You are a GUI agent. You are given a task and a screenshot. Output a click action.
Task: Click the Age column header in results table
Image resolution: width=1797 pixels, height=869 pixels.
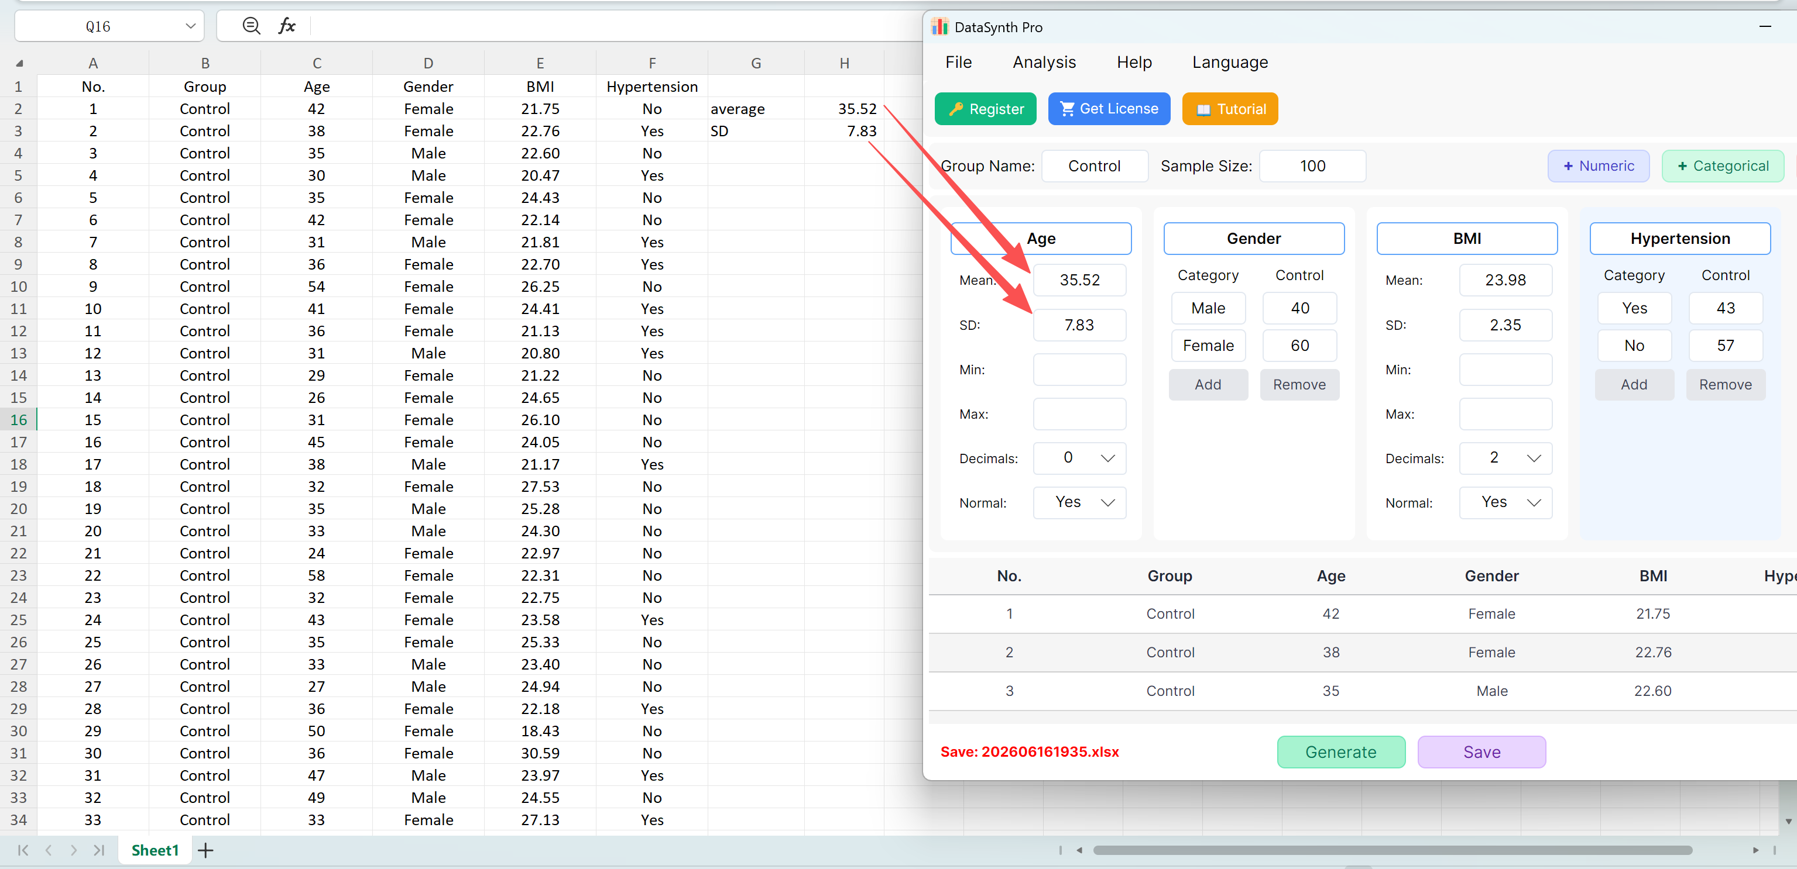1330,575
